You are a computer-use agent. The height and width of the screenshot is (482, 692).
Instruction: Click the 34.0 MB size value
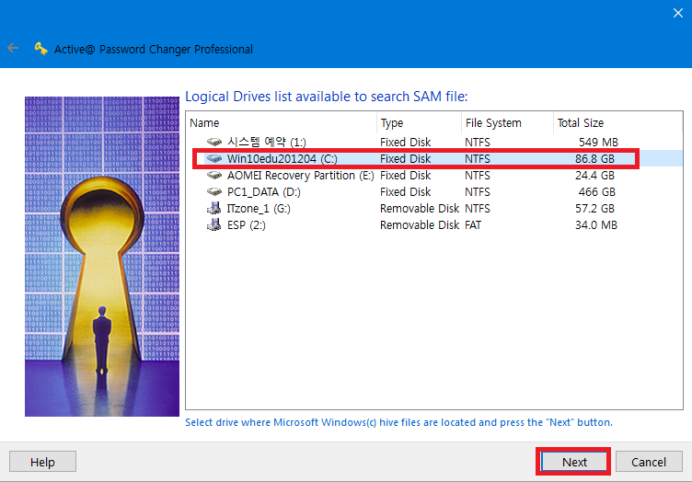pyautogui.click(x=596, y=225)
